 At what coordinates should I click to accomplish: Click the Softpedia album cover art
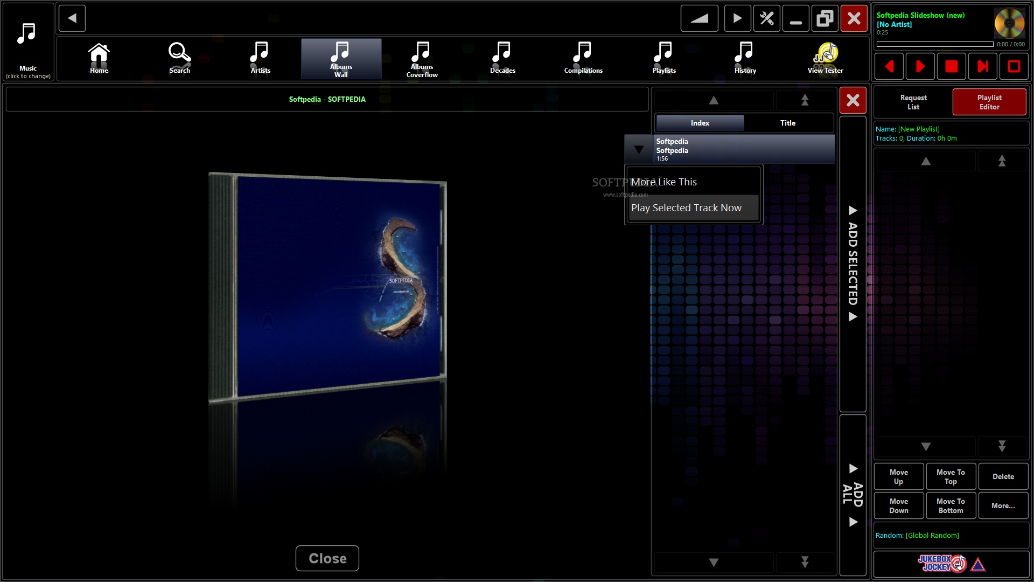coord(327,287)
